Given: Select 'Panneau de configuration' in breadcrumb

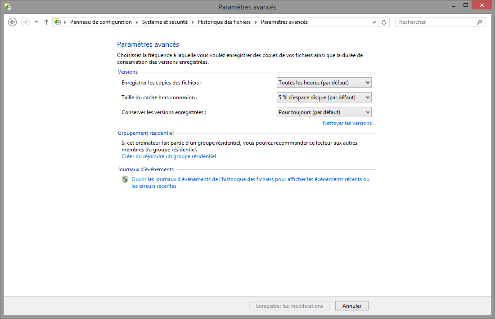Looking at the screenshot, I should coord(101,22).
